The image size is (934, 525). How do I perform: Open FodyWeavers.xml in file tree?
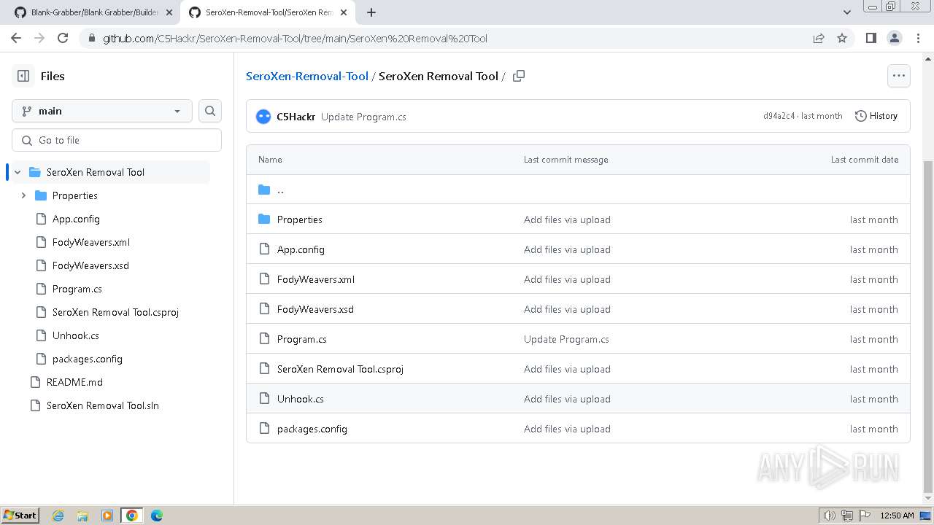(x=91, y=242)
